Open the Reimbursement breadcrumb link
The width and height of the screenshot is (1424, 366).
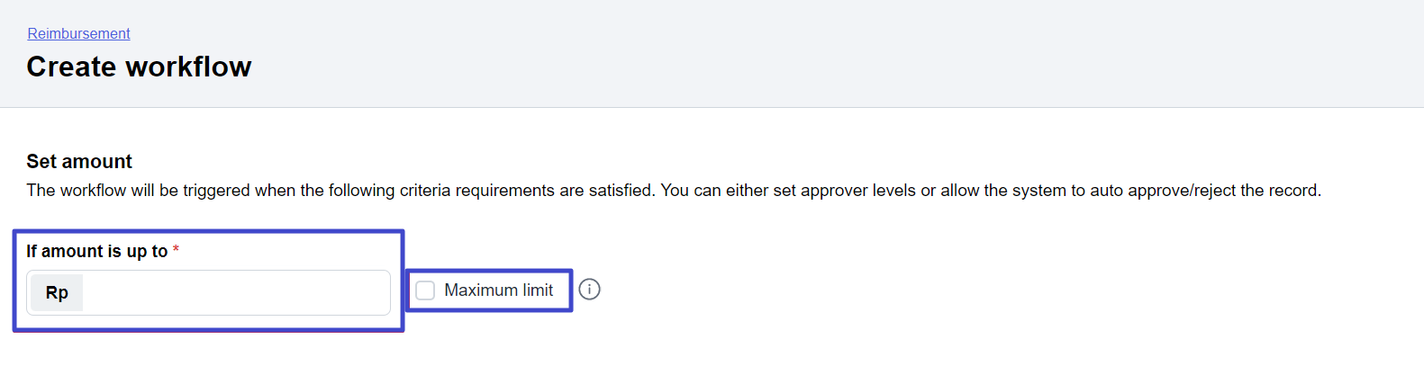(78, 33)
